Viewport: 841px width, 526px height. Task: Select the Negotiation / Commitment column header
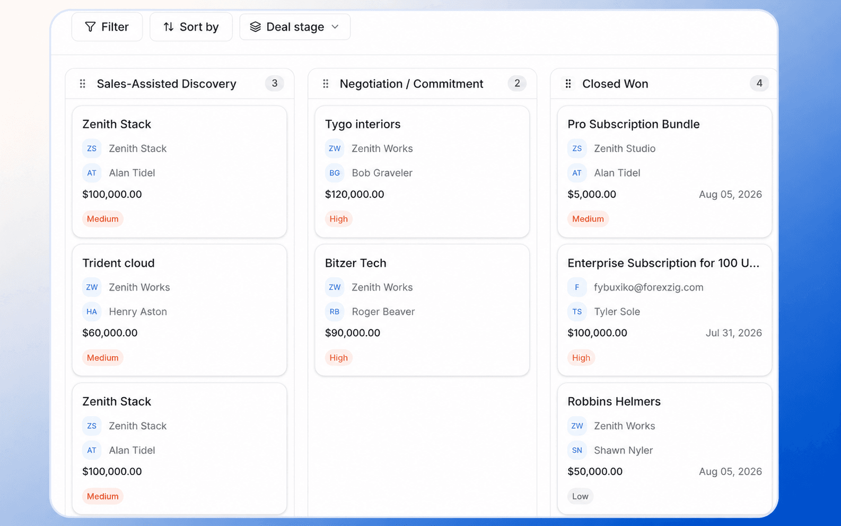pyautogui.click(x=422, y=84)
